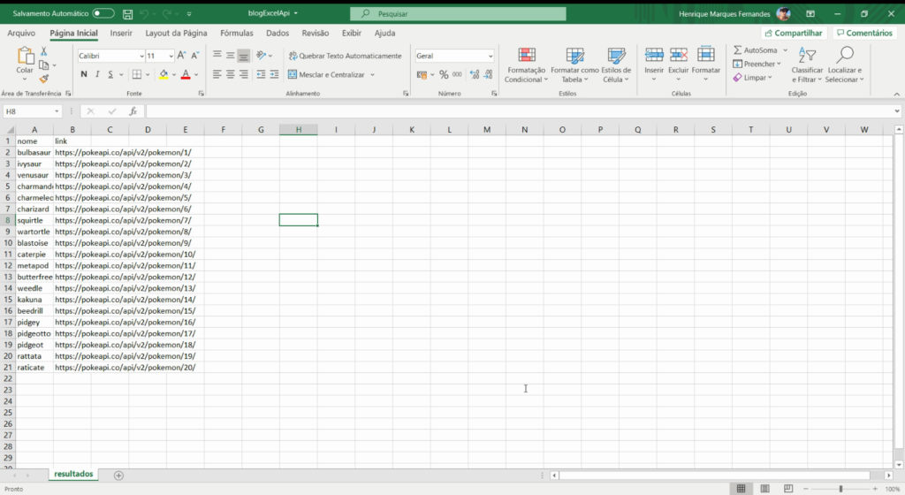Click the Cut scissors icon
Viewport: 905px width, 495px height.
click(44, 52)
